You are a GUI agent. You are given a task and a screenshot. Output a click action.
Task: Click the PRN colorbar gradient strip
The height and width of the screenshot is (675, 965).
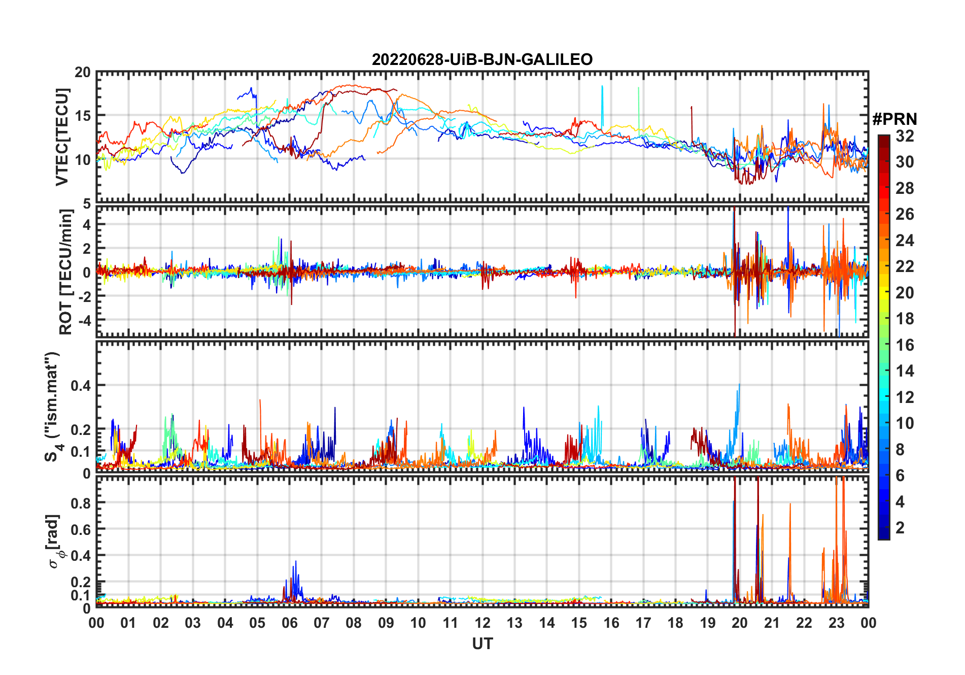pos(884,337)
